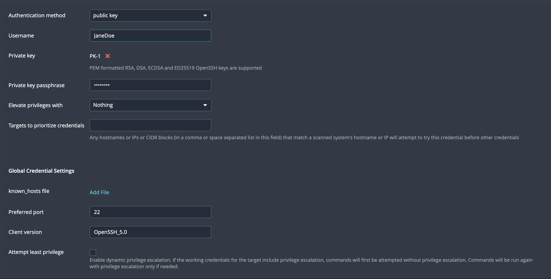
Task: Click the PK-1 key label
Action: coord(95,56)
